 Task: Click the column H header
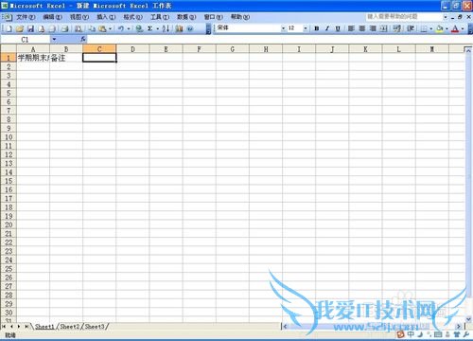coord(266,49)
